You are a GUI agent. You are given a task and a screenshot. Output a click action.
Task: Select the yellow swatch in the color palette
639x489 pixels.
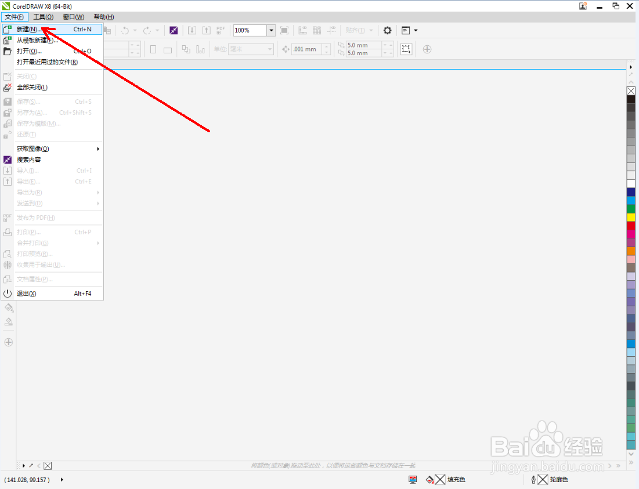coord(631,217)
